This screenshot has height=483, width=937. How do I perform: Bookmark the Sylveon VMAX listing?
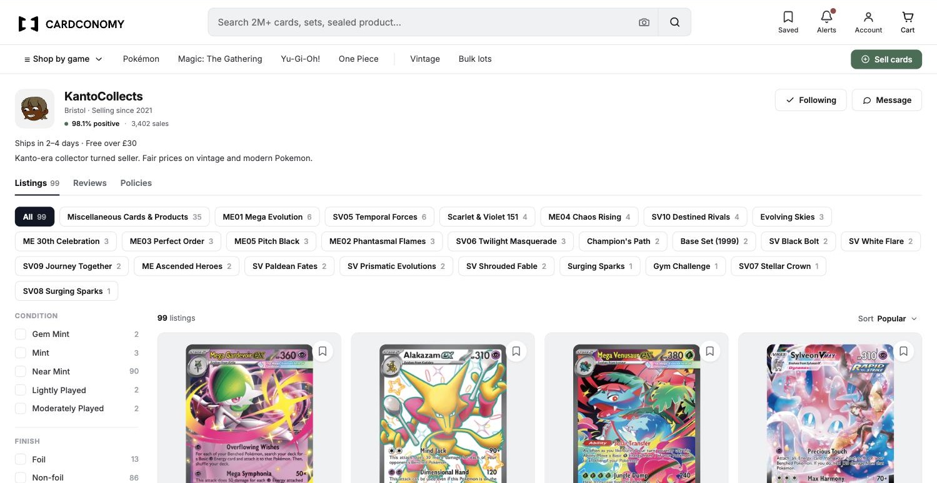tap(904, 351)
